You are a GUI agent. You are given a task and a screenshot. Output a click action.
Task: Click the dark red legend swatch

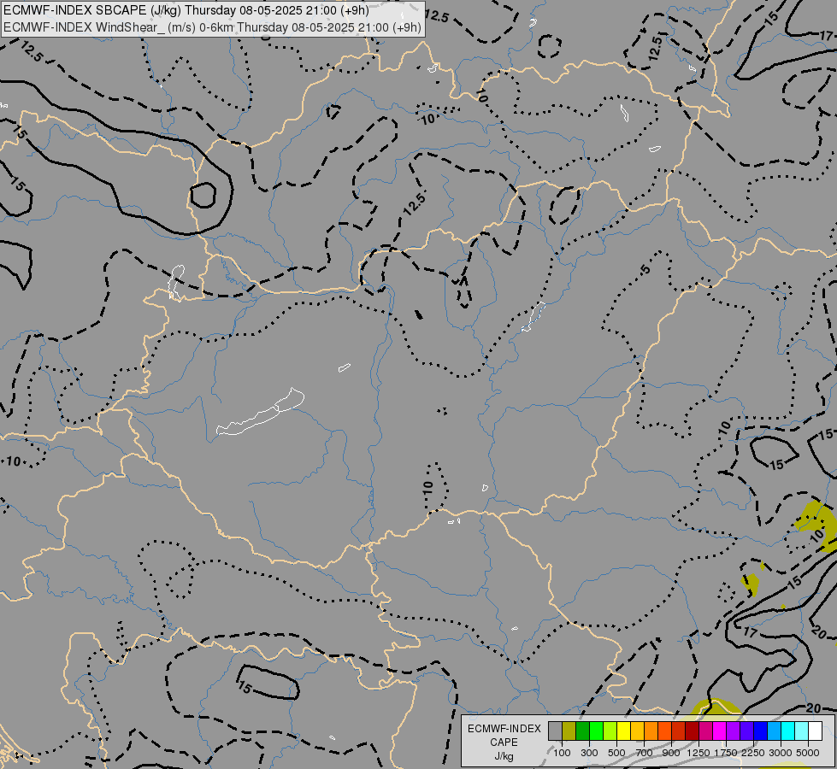(x=693, y=731)
